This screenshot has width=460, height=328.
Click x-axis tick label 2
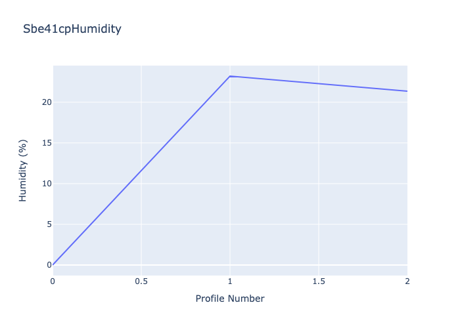point(407,281)
